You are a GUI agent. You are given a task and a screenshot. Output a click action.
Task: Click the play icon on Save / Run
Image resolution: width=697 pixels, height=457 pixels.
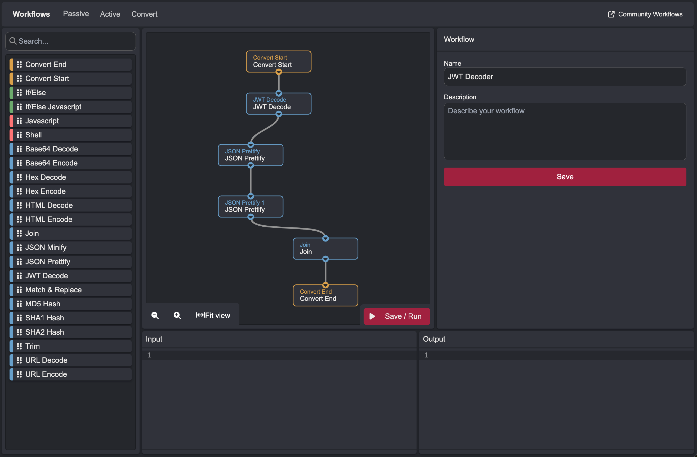(x=372, y=316)
